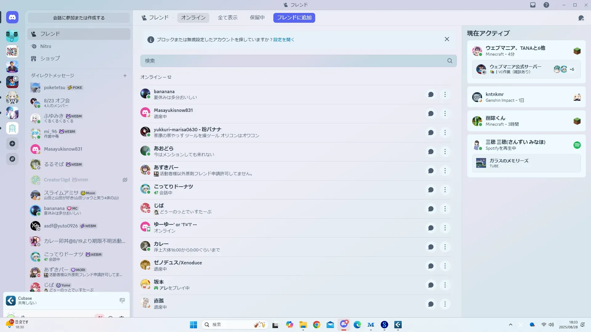Share Cubase screen via stream icon
591x332 pixels.
[x=122, y=300]
